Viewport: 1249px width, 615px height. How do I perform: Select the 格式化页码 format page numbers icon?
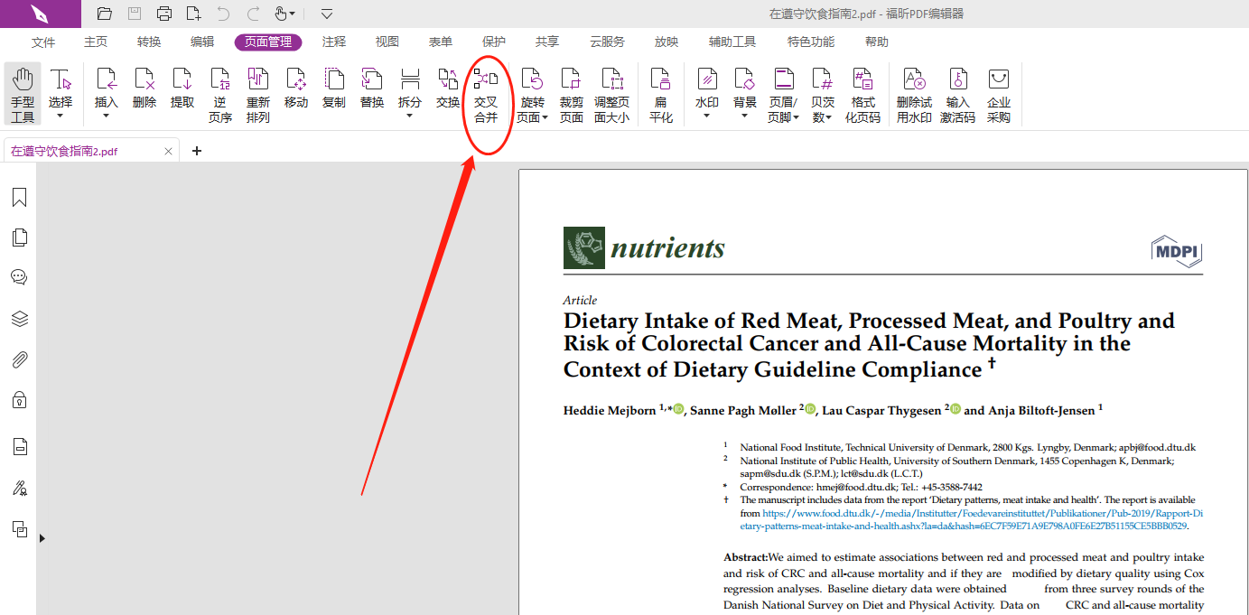pyautogui.click(x=862, y=94)
